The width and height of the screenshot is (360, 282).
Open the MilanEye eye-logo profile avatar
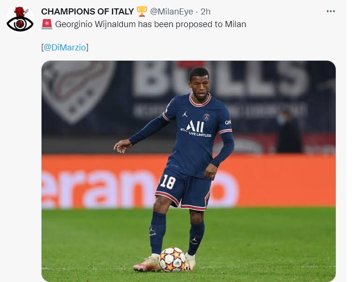(x=20, y=19)
